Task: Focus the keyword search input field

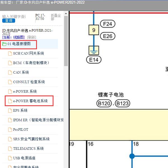Action: (14, 17)
